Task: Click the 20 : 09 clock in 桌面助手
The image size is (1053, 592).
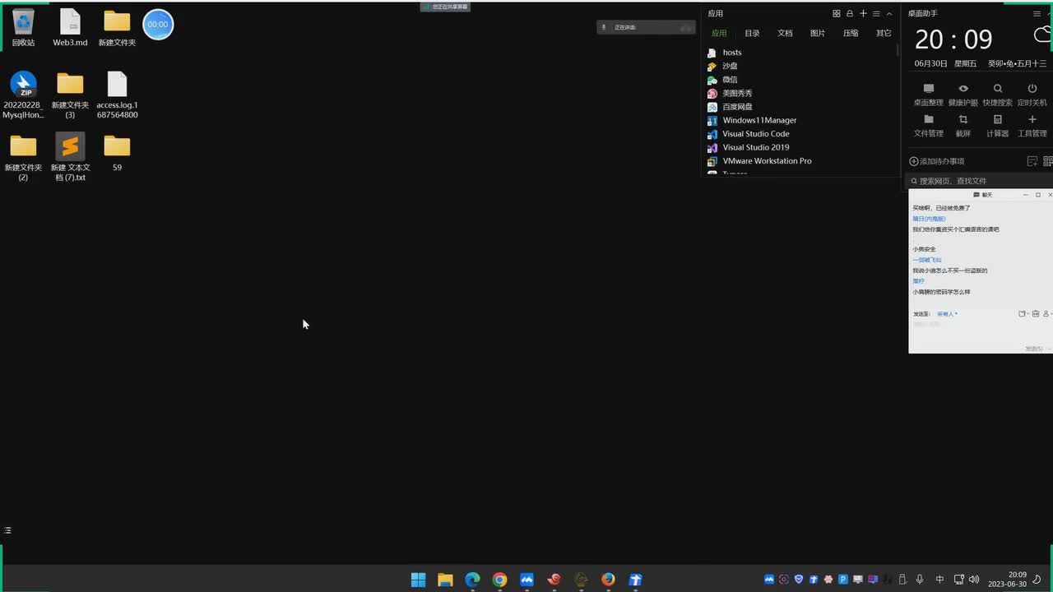Action: 953,39
